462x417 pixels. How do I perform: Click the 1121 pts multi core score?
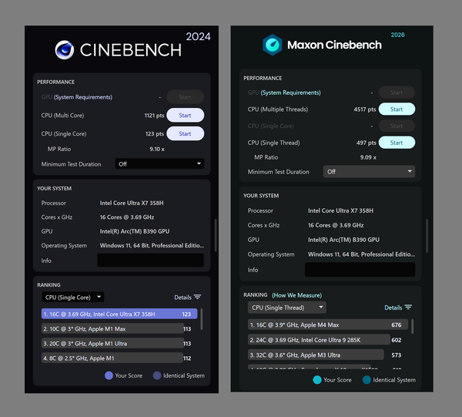pyautogui.click(x=154, y=116)
